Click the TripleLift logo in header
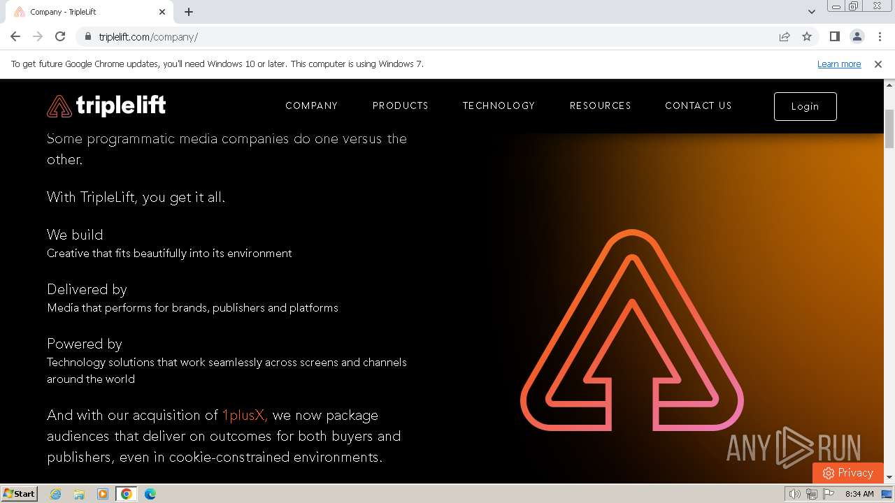Image resolution: width=895 pixels, height=503 pixels. [x=106, y=106]
